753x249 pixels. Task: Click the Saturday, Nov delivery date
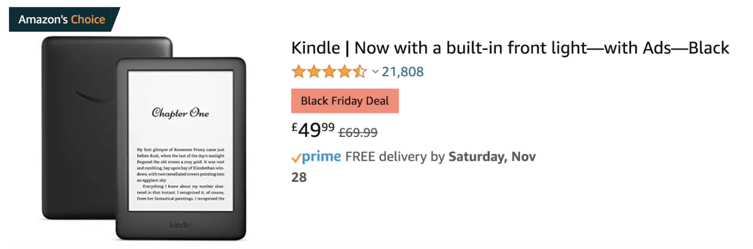(492, 157)
